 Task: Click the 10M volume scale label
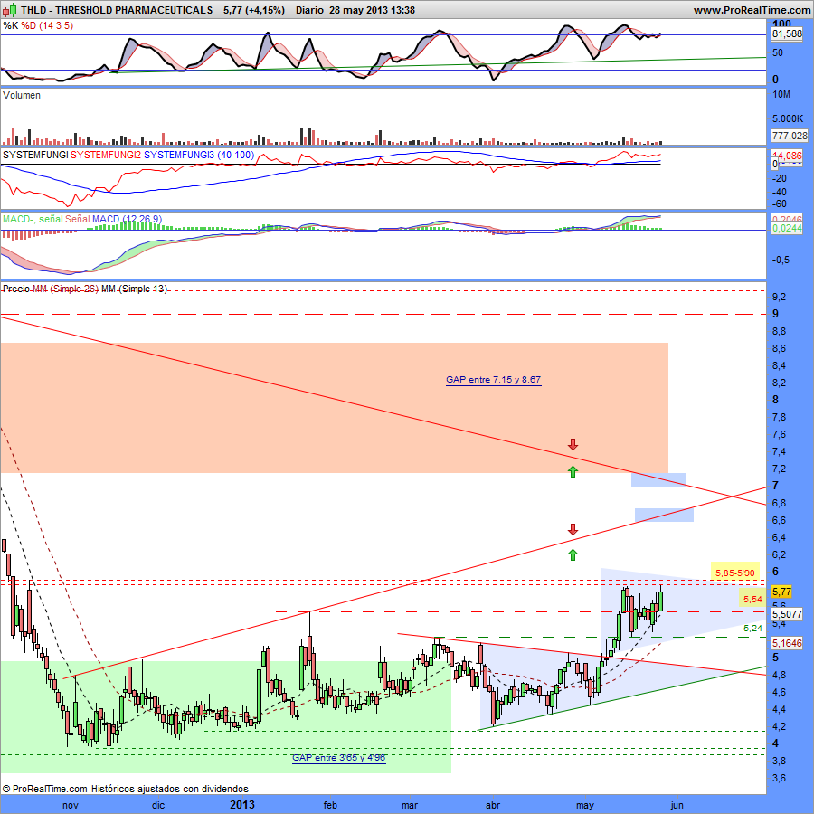[x=781, y=94]
